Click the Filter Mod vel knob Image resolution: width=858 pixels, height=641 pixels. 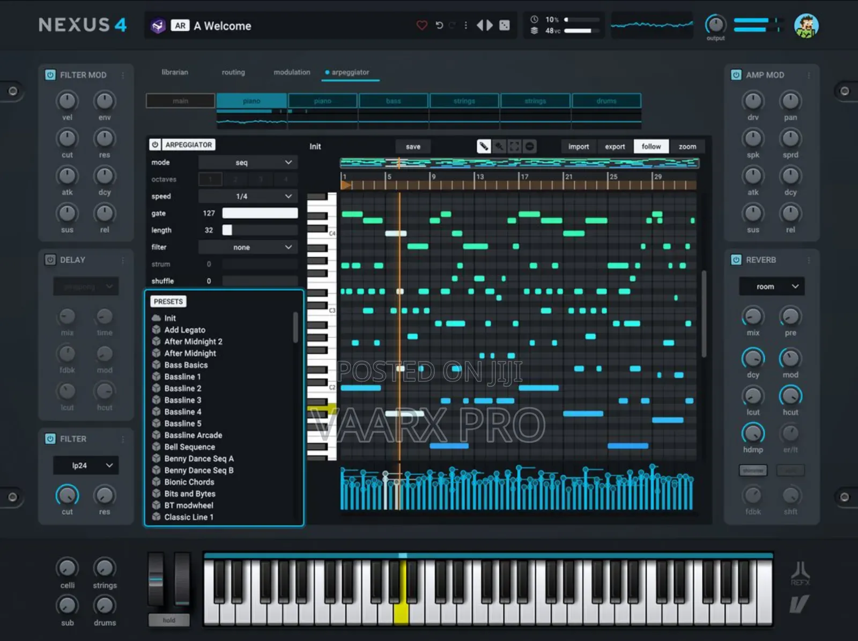coord(67,101)
